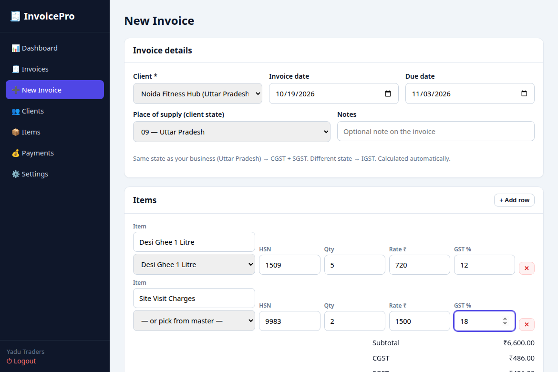Viewport: 558px width, 372px height.
Task: Open the Invoices list
Action: pos(55,69)
